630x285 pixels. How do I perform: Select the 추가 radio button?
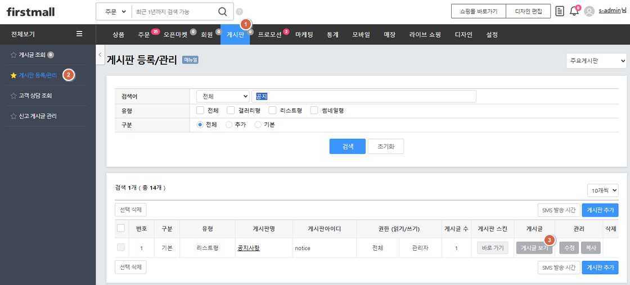[229, 125]
